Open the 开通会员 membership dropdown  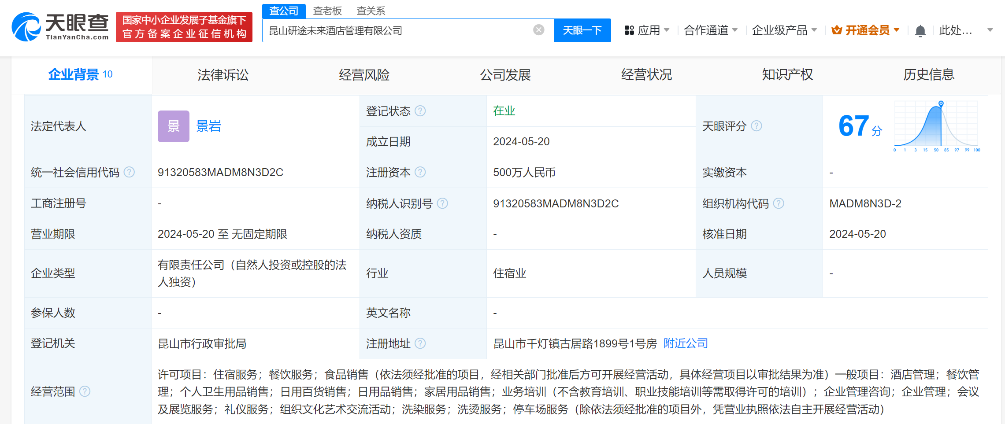(866, 30)
